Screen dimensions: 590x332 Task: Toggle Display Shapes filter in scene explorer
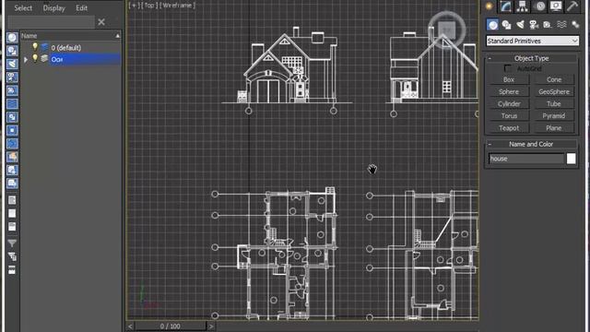(x=12, y=51)
